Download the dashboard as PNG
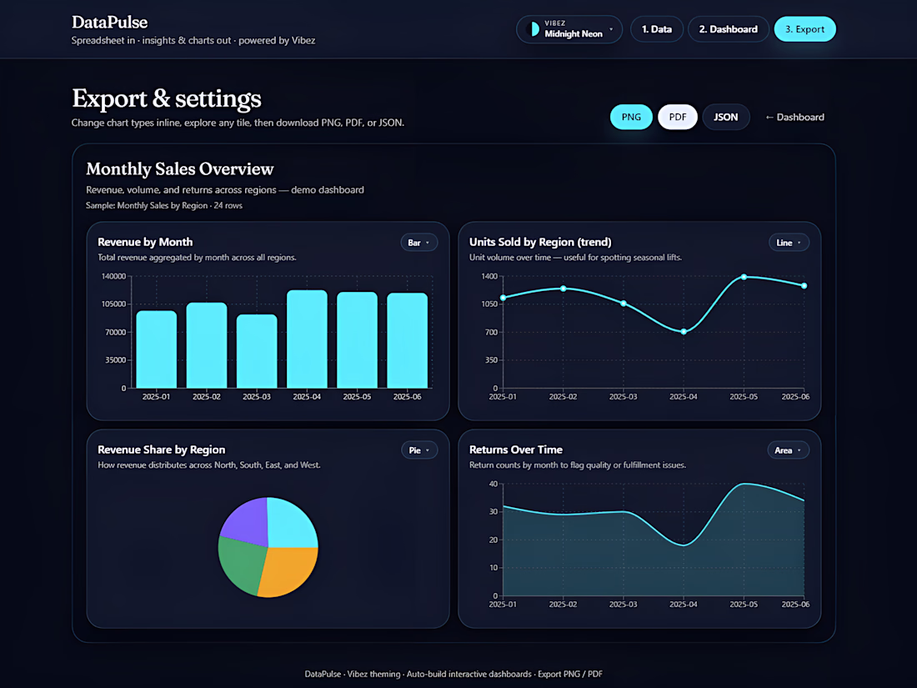Image resolution: width=917 pixels, height=688 pixels. point(631,117)
